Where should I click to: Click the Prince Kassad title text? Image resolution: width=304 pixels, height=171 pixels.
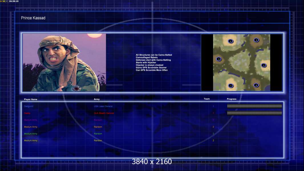33,18
